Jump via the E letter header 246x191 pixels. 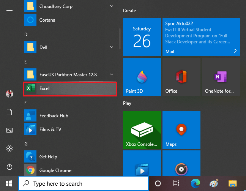tap(25, 62)
